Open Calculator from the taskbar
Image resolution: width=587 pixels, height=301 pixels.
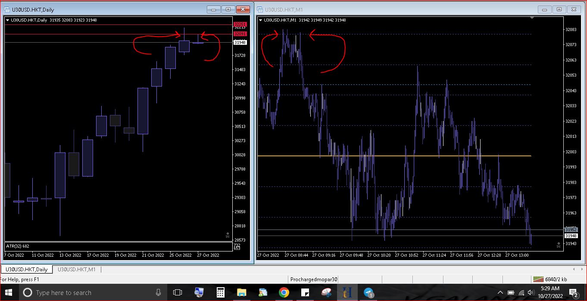point(221,293)
